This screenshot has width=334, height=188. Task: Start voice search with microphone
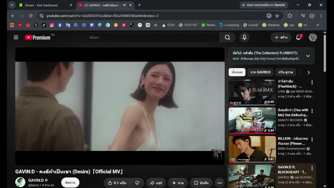coord(244,37)
